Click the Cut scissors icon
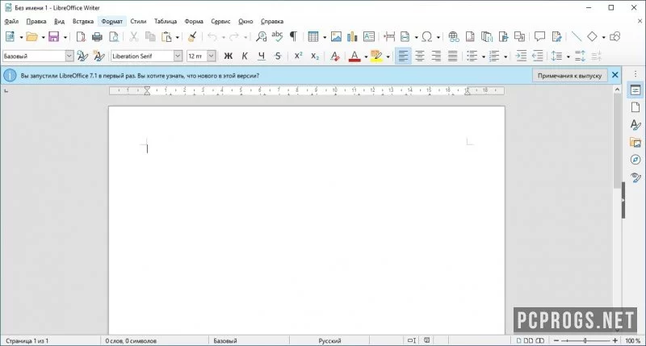This screenshot has width=646, height=346. click(133, 36)
